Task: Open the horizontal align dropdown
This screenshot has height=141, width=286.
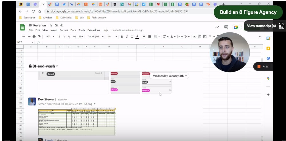Action: (x=166, y=37)
